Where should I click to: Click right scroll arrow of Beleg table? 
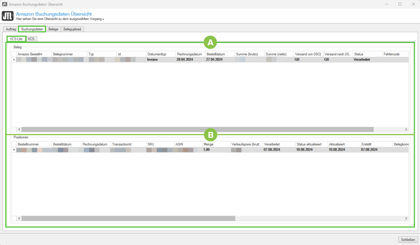click(406, 129)
